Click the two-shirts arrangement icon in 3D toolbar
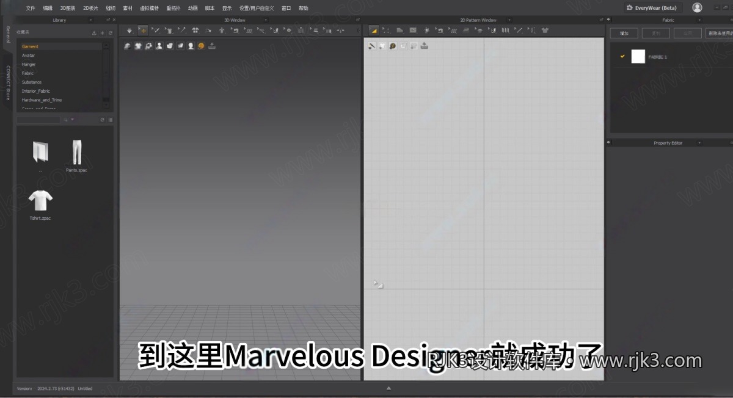Viewport: 733px width, 398px height. pyautogui.click(x=195, y=30)
